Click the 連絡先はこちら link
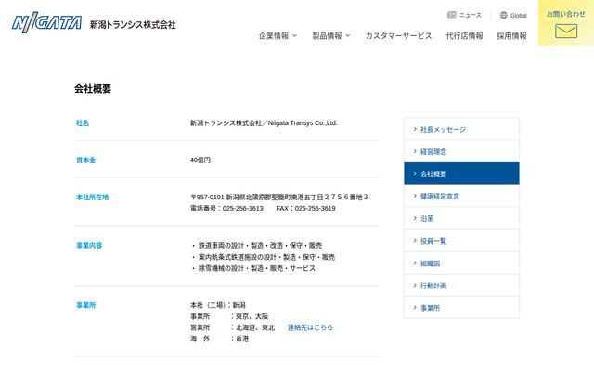 pos(310,327)
